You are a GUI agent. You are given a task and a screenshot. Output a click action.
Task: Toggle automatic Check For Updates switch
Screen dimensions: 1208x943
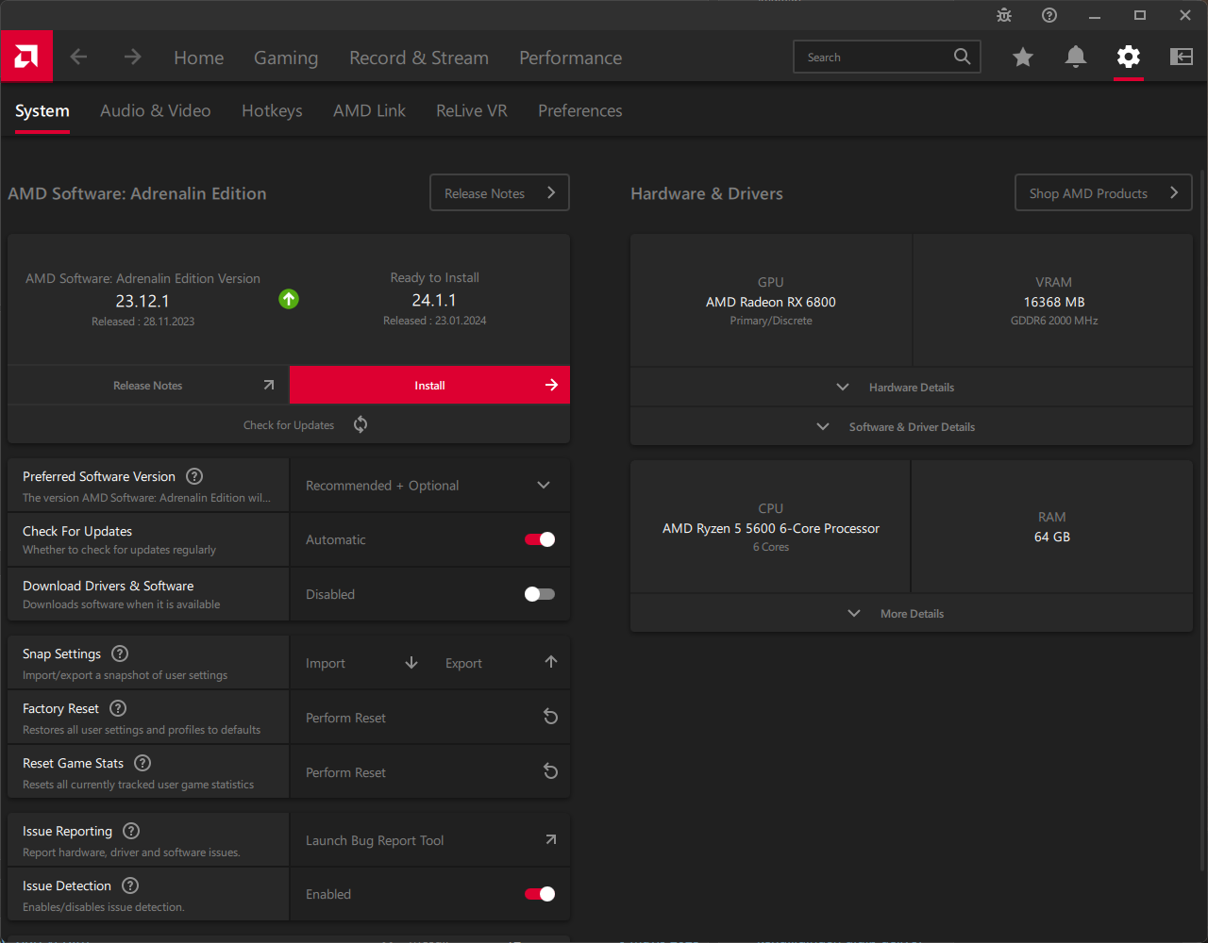point(540,539)
